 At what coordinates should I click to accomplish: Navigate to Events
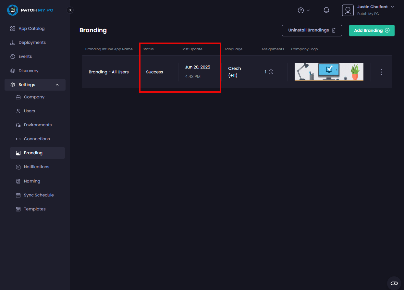point(25,57)
